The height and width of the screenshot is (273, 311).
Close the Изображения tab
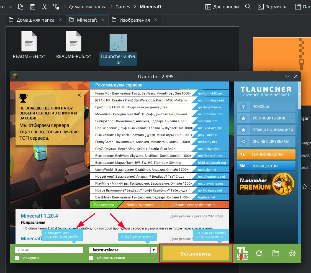(x=156, y=20)
